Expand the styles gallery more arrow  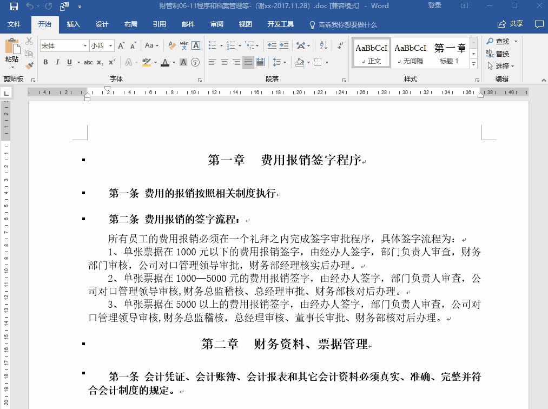click(473, 64)
